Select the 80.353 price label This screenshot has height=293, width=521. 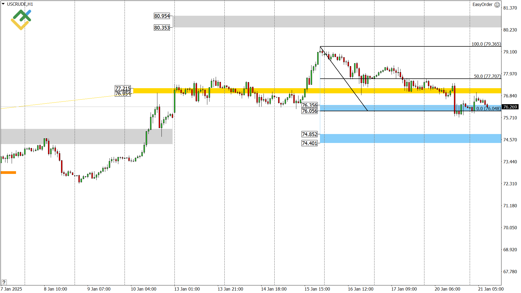pyautogui.click(x=162, y=28)
